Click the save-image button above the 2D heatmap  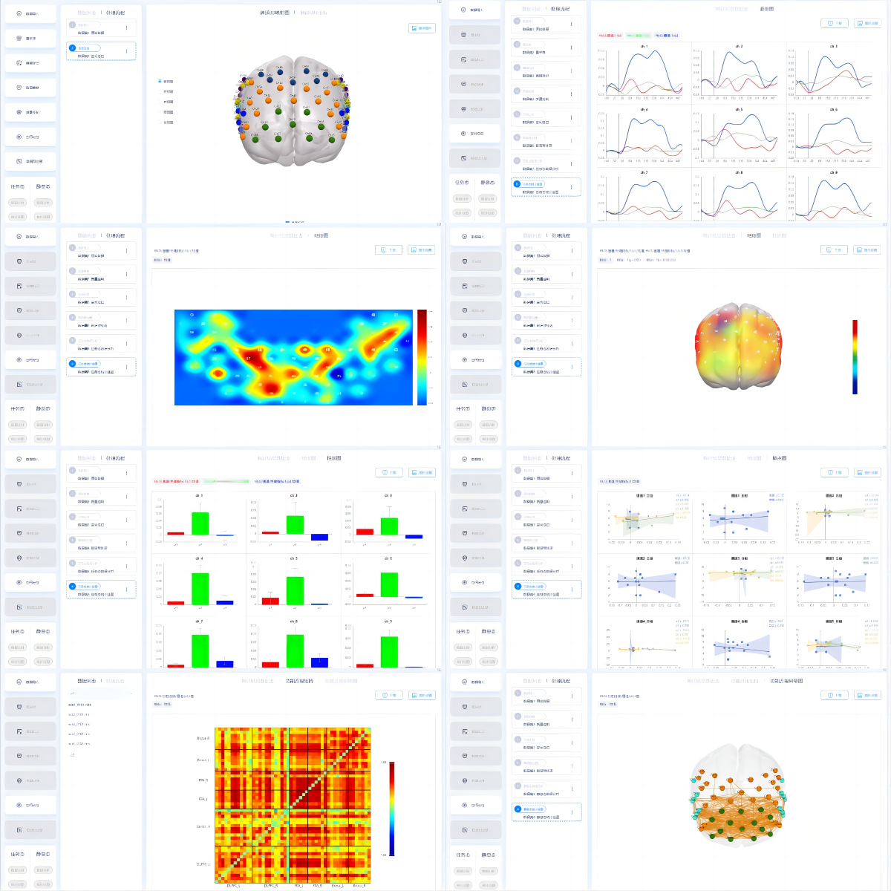click(422, 250)
